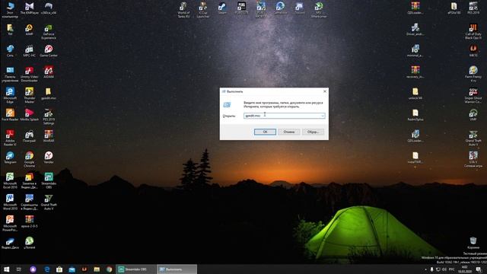This screenshot has width=487, height=274.
Task: Show hidden system tray icons
Action: [425, 269]
